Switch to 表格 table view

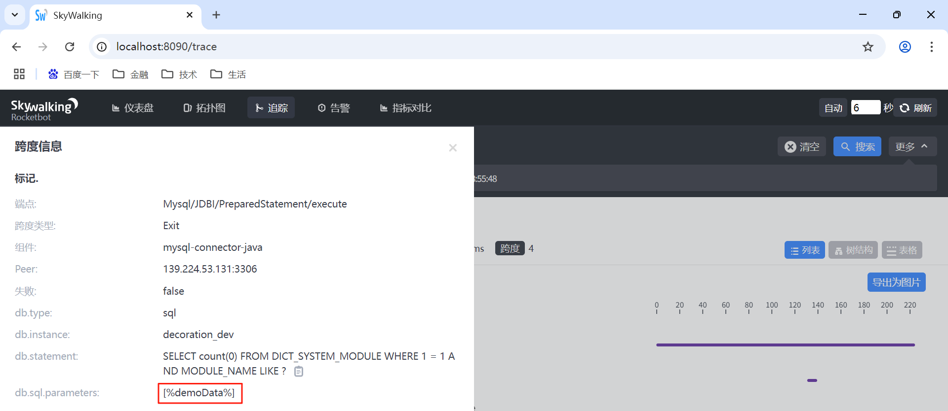tap(902, 250)
